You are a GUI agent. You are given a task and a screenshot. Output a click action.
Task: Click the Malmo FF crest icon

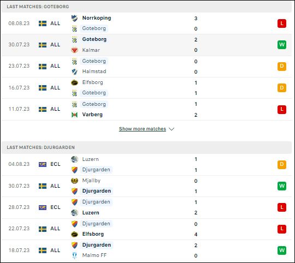74,255
